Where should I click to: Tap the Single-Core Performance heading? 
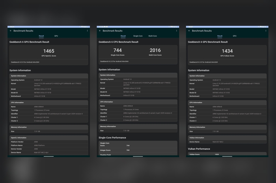pyautogui.click(x=112, y=138)
